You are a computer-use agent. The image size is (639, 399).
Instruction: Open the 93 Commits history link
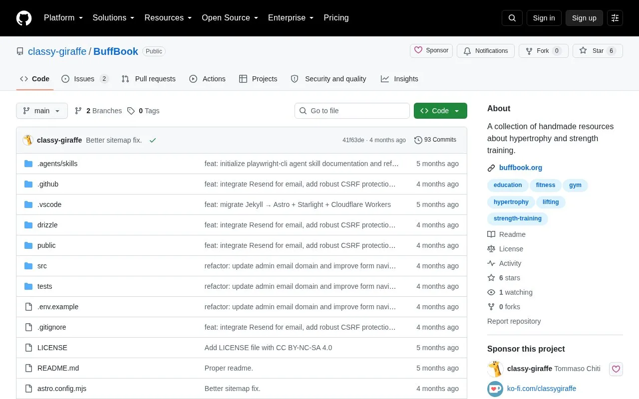coord(435,140)
